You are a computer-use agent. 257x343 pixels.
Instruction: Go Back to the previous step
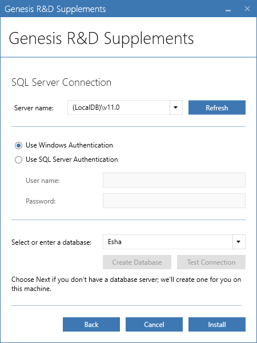coord(91,324)
